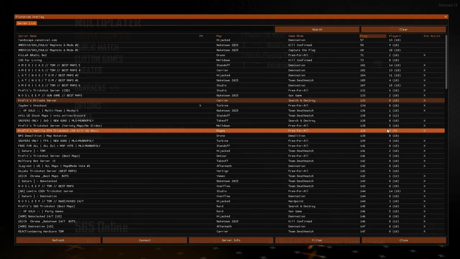The height and width of the screenshot is (259, 460).
Task: Select Profit's S&D Trickshot (Best Maps) server
Action: point(230,206)
